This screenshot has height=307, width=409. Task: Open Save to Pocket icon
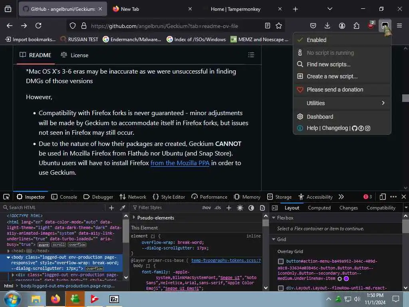(x=313, y=26)
